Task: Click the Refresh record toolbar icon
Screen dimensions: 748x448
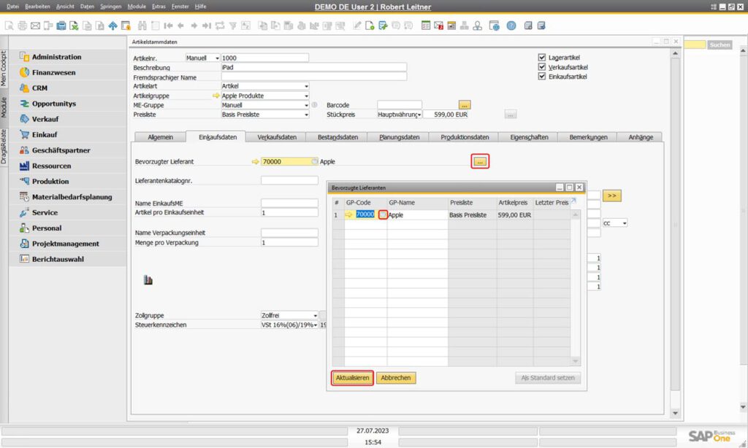Action: click(x=220, y=26)
